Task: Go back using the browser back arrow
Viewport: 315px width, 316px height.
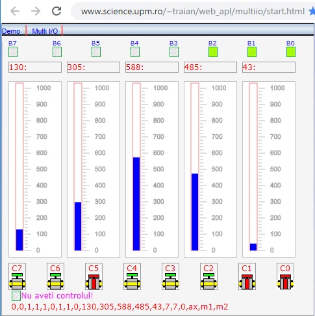Action: coord(15,11)
